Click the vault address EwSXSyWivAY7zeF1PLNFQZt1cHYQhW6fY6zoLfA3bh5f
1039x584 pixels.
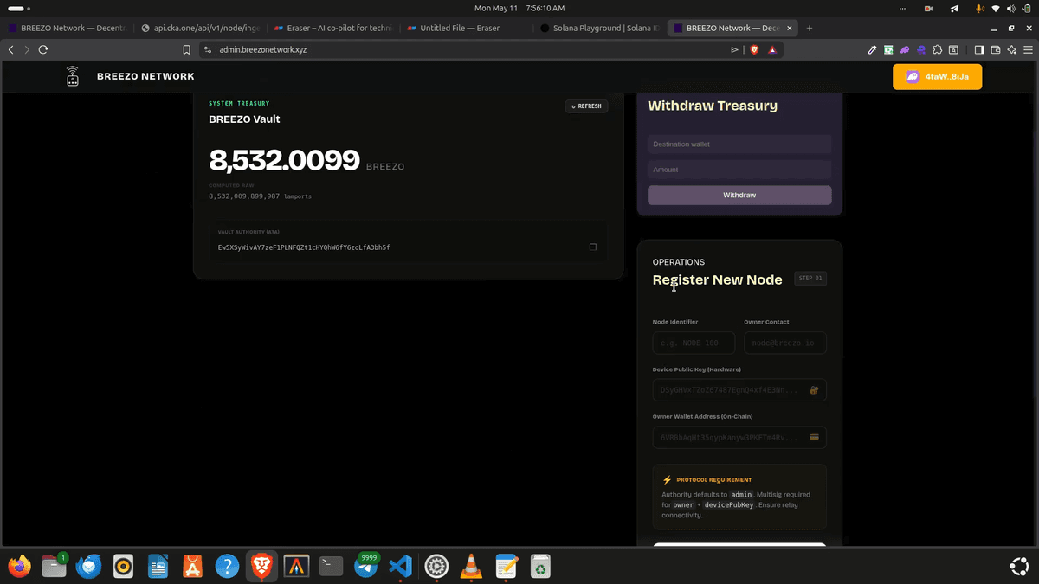click(304, 247)
